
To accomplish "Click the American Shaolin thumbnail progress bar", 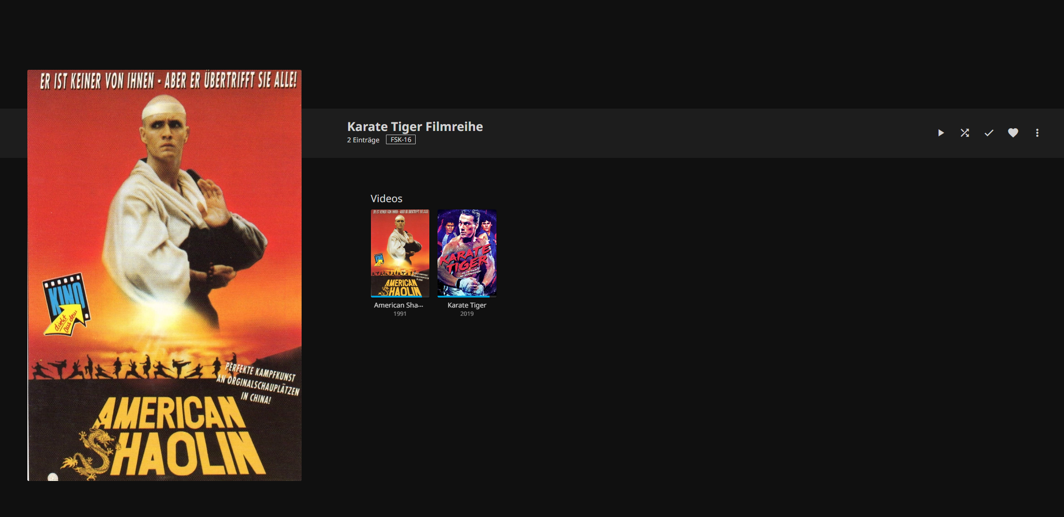I will tap(400, 297).
